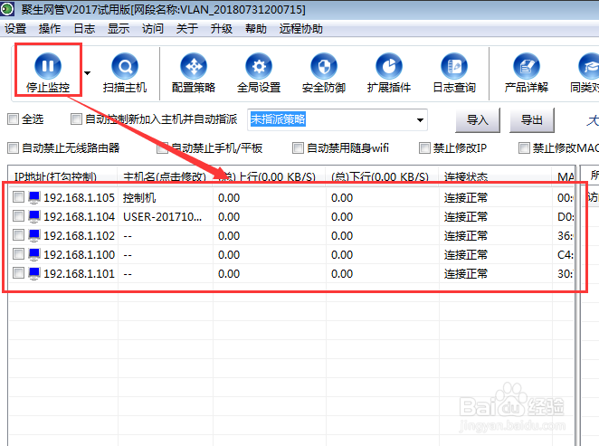
Task: Enable 自动禁止无线路由器 checkbox
Action: [13, 147]
